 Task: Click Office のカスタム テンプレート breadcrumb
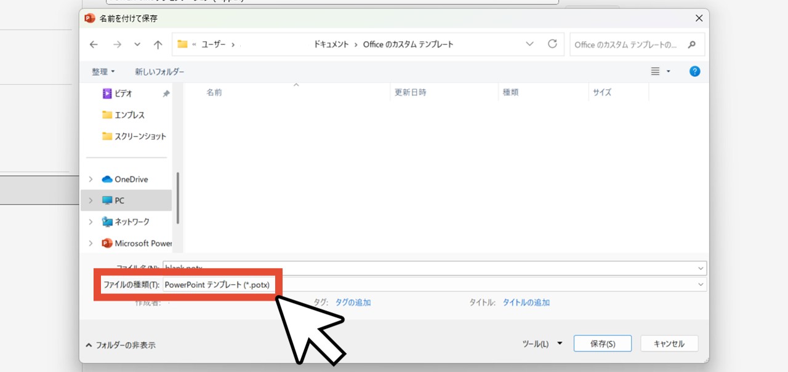tap(408, 44)
